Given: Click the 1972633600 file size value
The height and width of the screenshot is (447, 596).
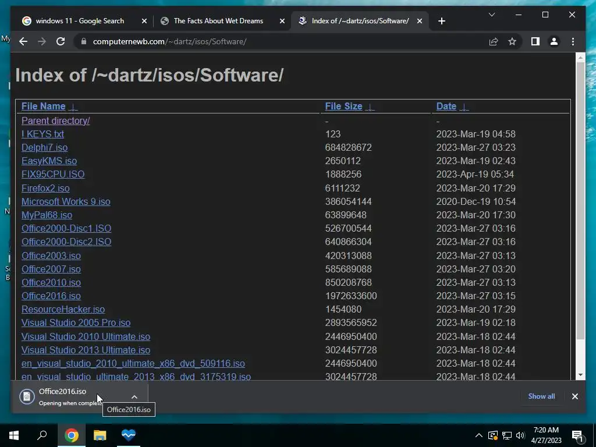Looking at the screenshot, I should pyautogui.click(x=351, y=296).
